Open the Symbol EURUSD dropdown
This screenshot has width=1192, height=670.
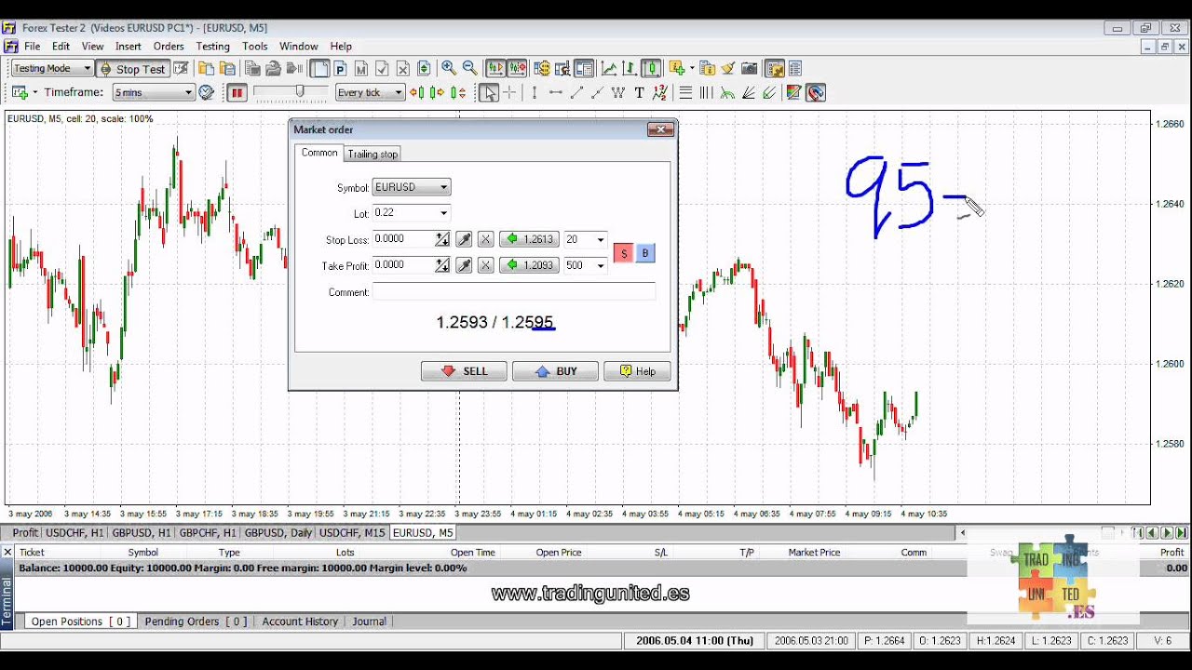pos(411,187)
